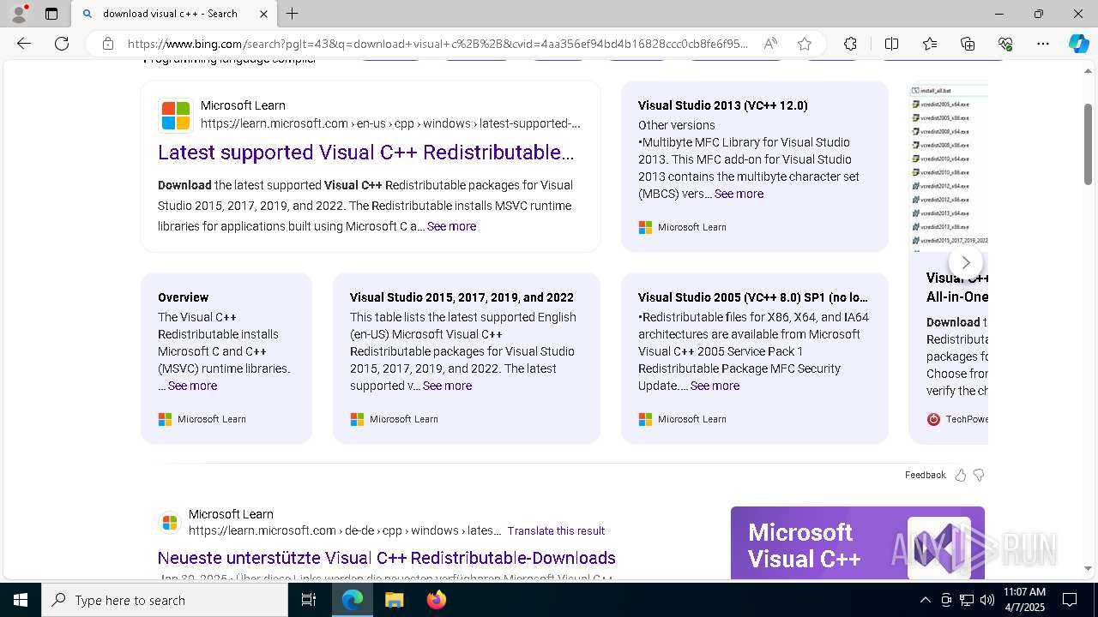
Task: Open File Explorer from taskbar
Action: click(x=394, y=600)
